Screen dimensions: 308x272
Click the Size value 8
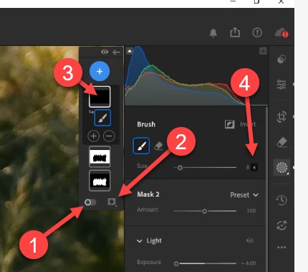pos(248,167)
